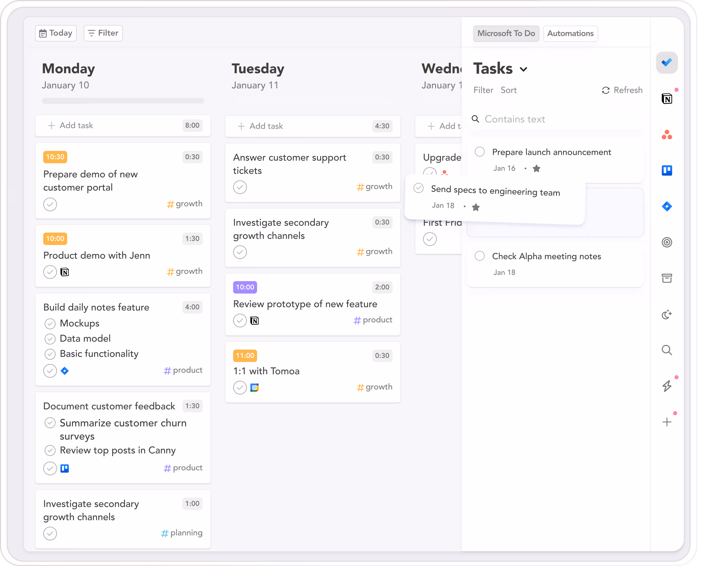Open the Asana integration in sidebar
The height and width of the screenshot is (566, 709).
(x=667, y=135)
